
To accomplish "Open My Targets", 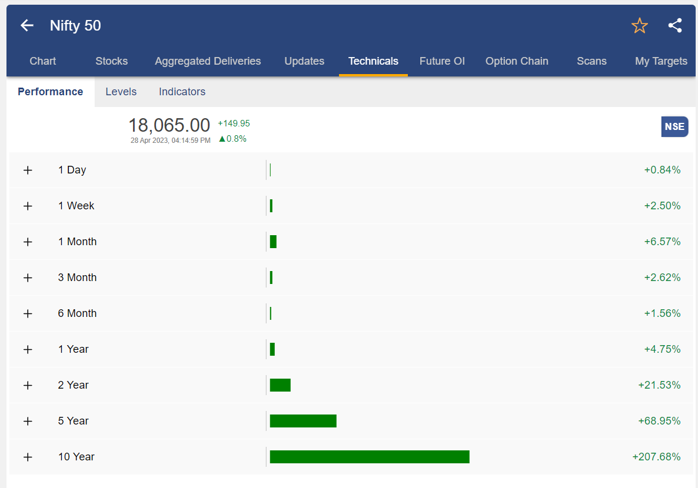I will pyautogui.click(x=661, y=61).
